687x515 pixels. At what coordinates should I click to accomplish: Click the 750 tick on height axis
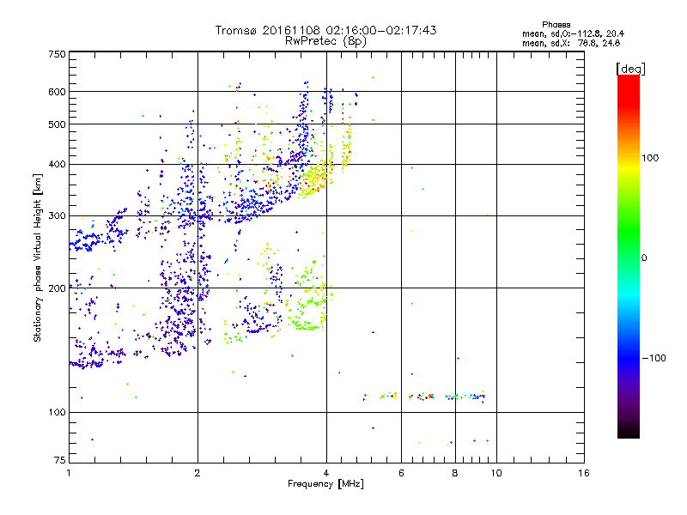[57, 54]
